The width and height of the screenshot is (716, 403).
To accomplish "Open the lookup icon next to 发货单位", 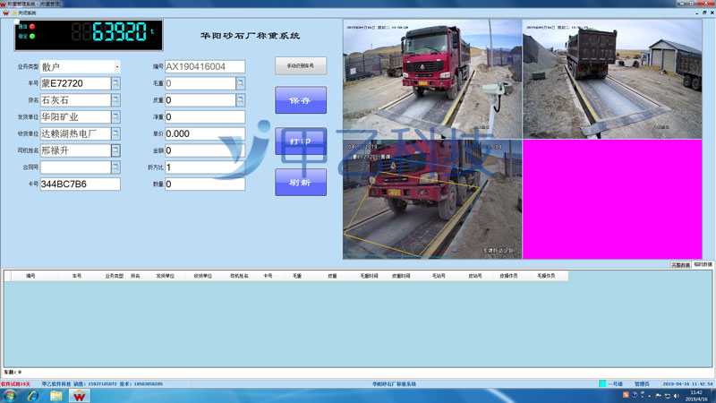I will pyautogui.click(x=115, y=116).
